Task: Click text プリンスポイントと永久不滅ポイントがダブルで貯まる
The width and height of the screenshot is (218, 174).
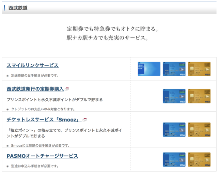Action: click(54, 100)
